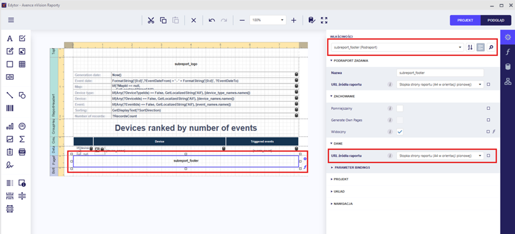Open the subreport_footer component dropdown

pos(460,47)
